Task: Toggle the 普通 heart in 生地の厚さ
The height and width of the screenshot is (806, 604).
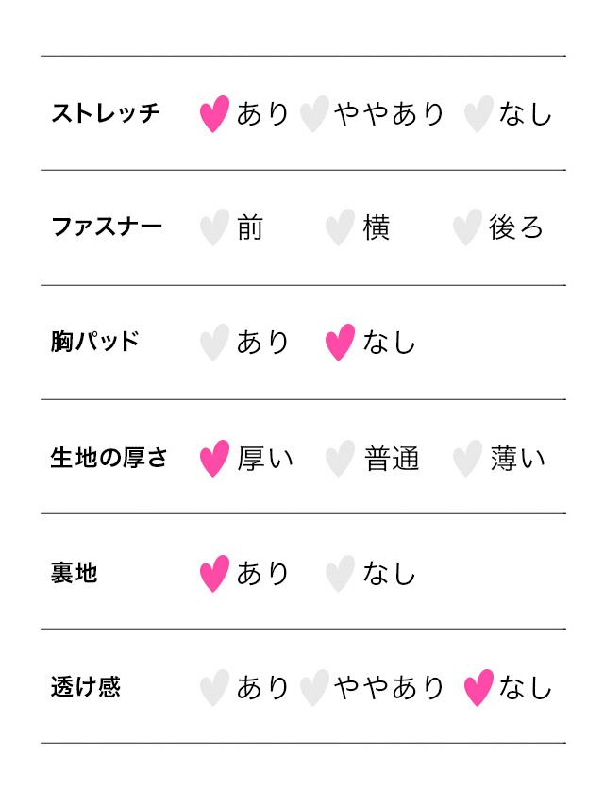Action: [340, 459]
